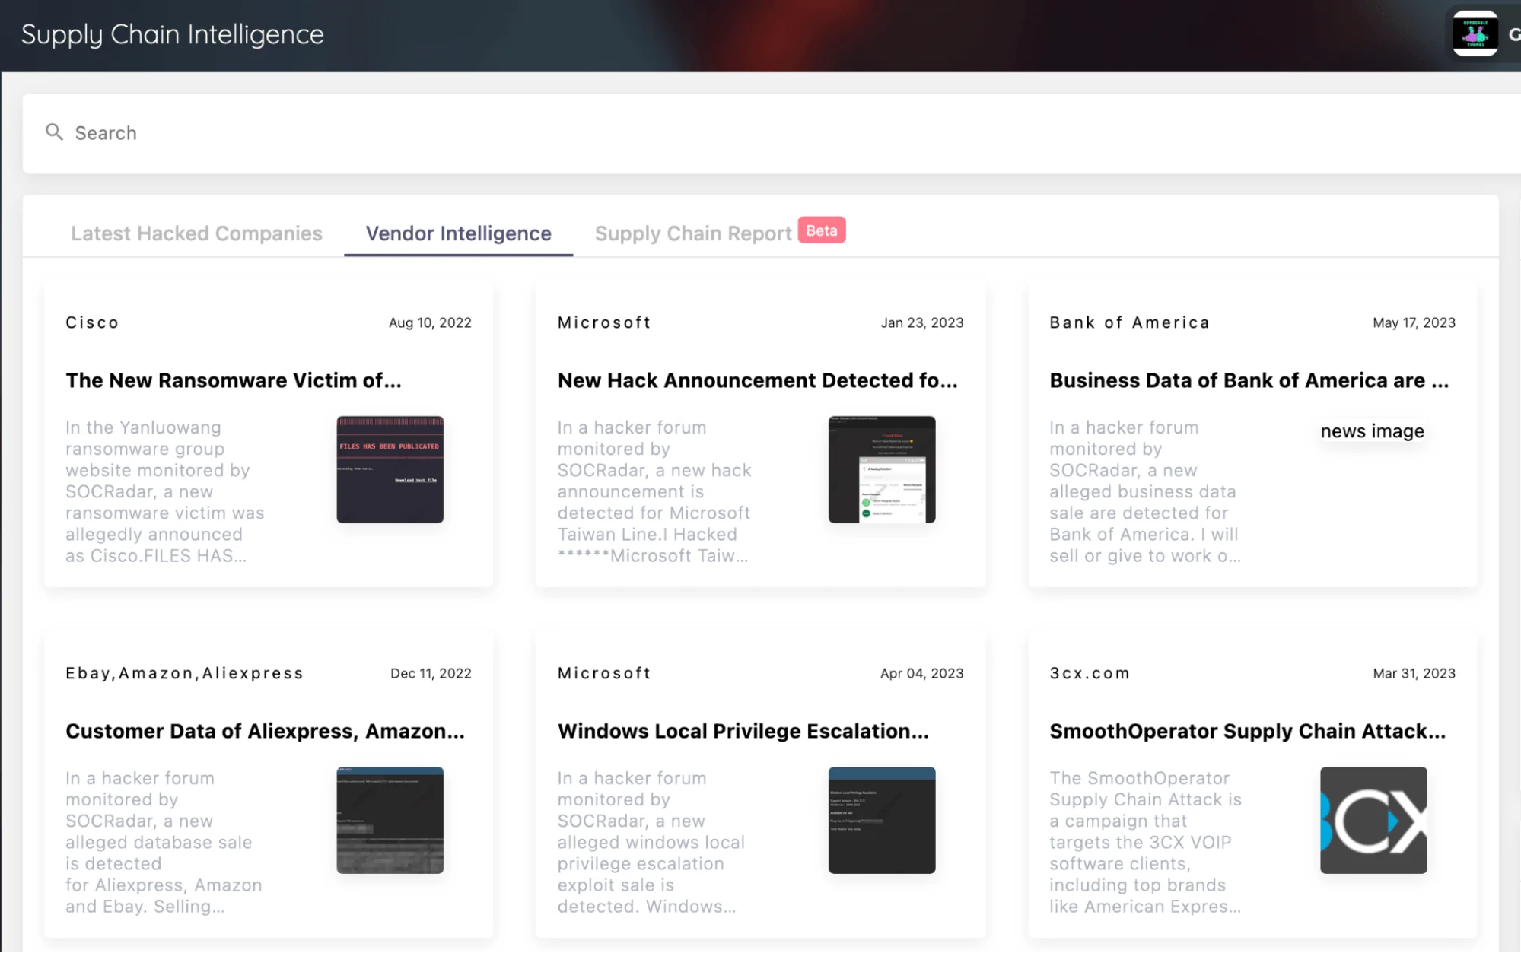Focus the Search input field
The height and width of the screenshot is (953, 1521).
point(772,133)
